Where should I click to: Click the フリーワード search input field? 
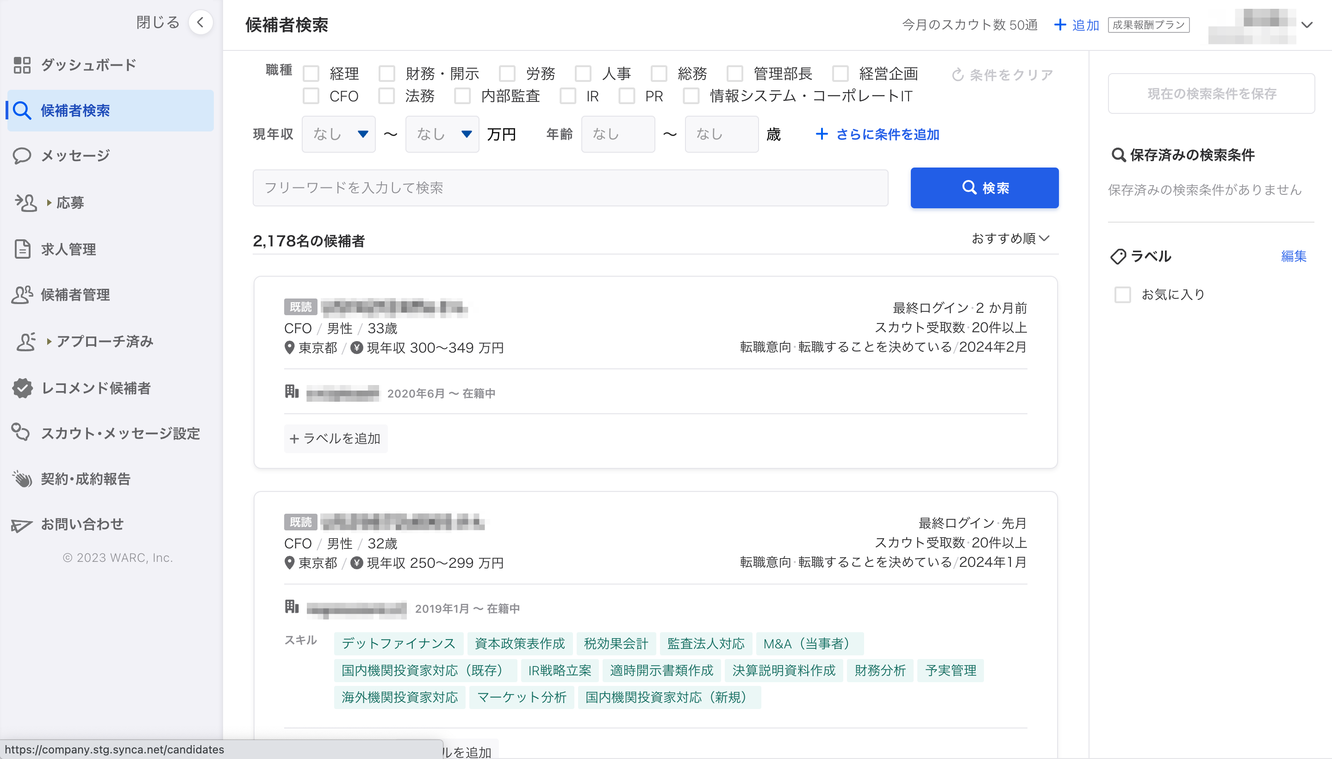pyautogui.click(x=570, y=187)
